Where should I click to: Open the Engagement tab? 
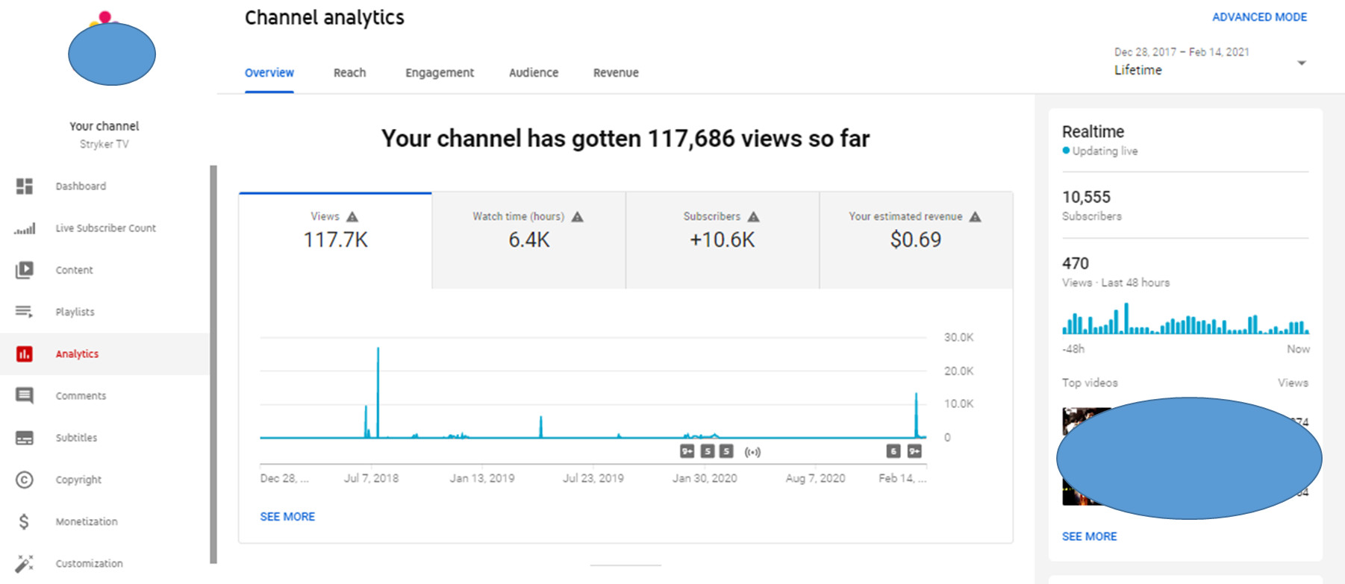(x=440, y=73)
